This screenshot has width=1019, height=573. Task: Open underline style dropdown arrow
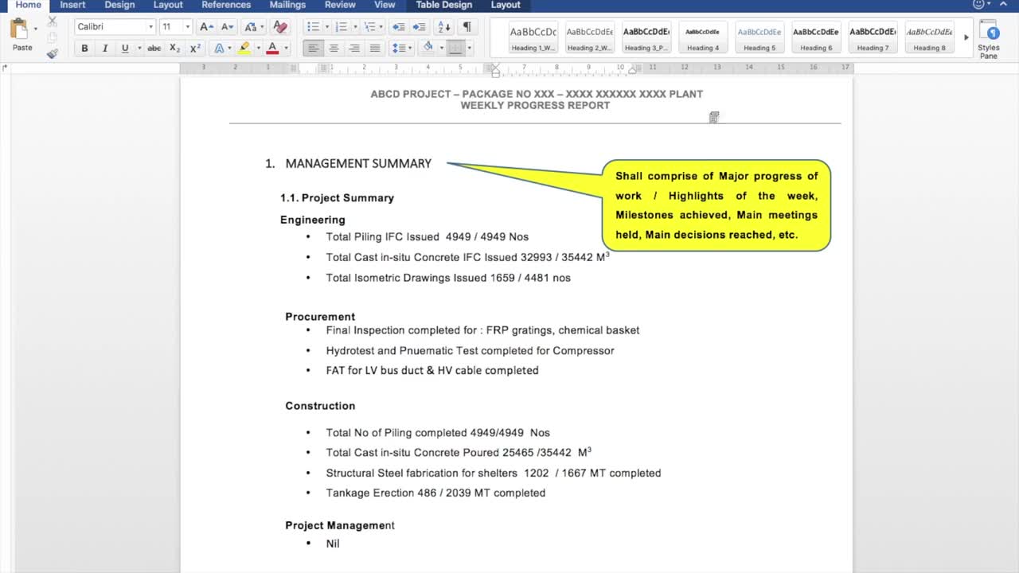(139, 49)
